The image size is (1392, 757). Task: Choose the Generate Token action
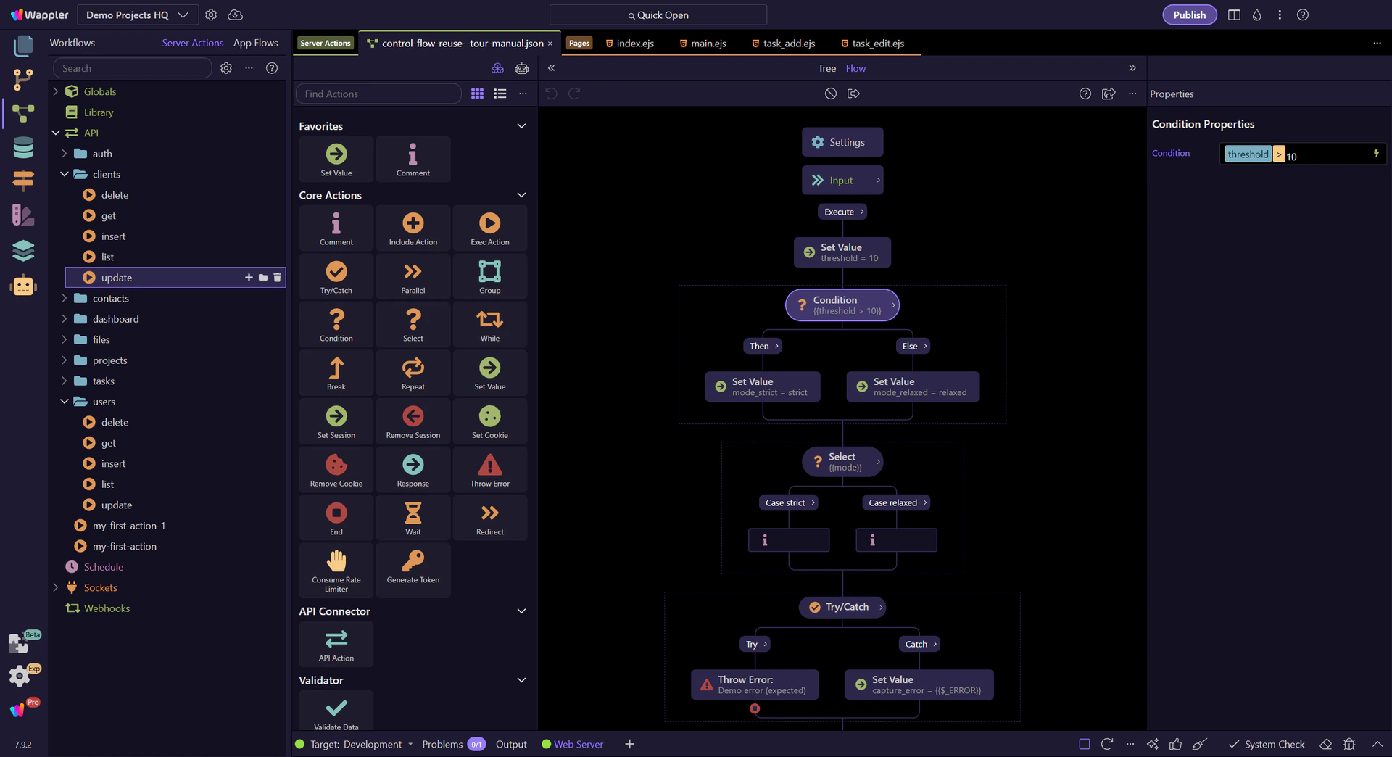click(413, 566)
